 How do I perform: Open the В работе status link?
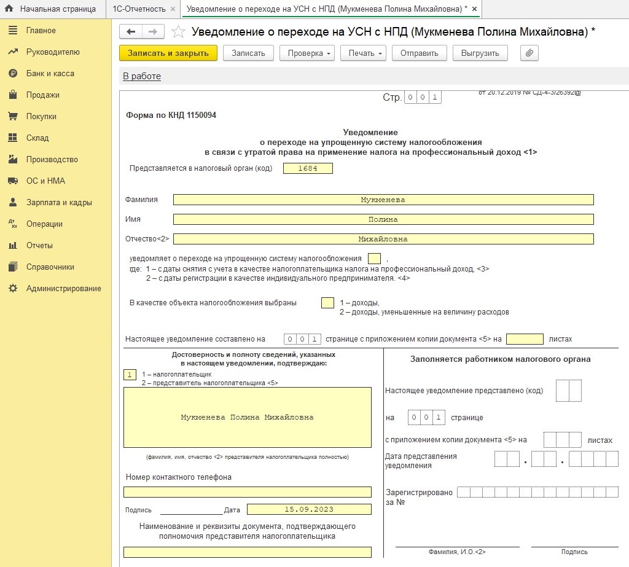tap(142, 76)
